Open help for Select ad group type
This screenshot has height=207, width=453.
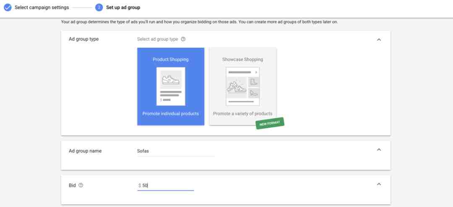click(x=183, y=39)
